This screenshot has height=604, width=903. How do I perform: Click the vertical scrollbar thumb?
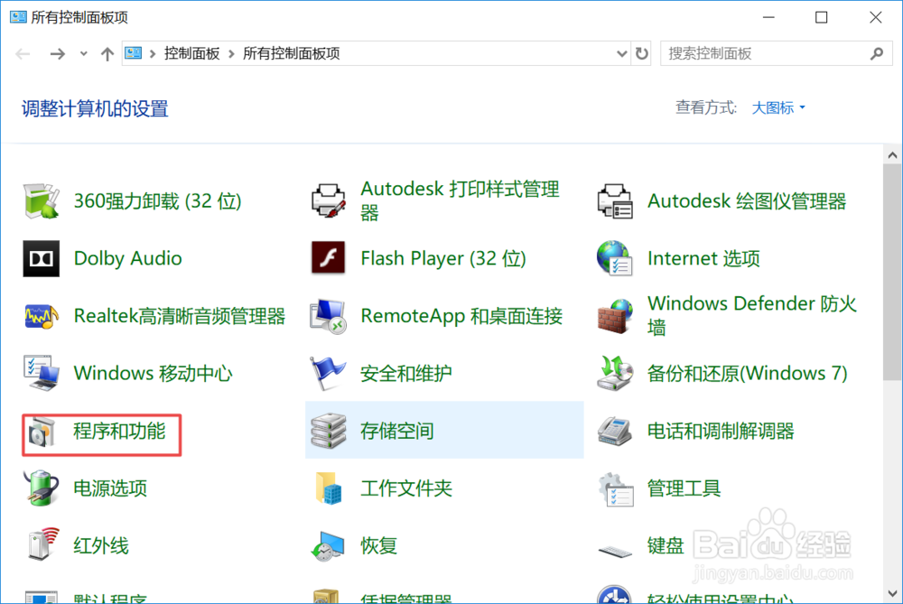coord(893,272)
